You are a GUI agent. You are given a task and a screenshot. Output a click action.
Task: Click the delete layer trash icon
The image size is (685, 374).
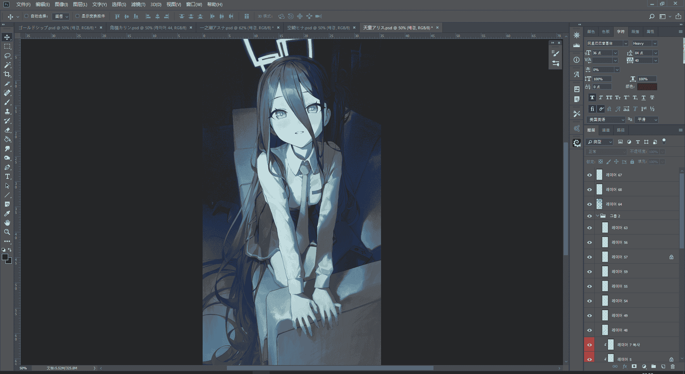(673, 367)
